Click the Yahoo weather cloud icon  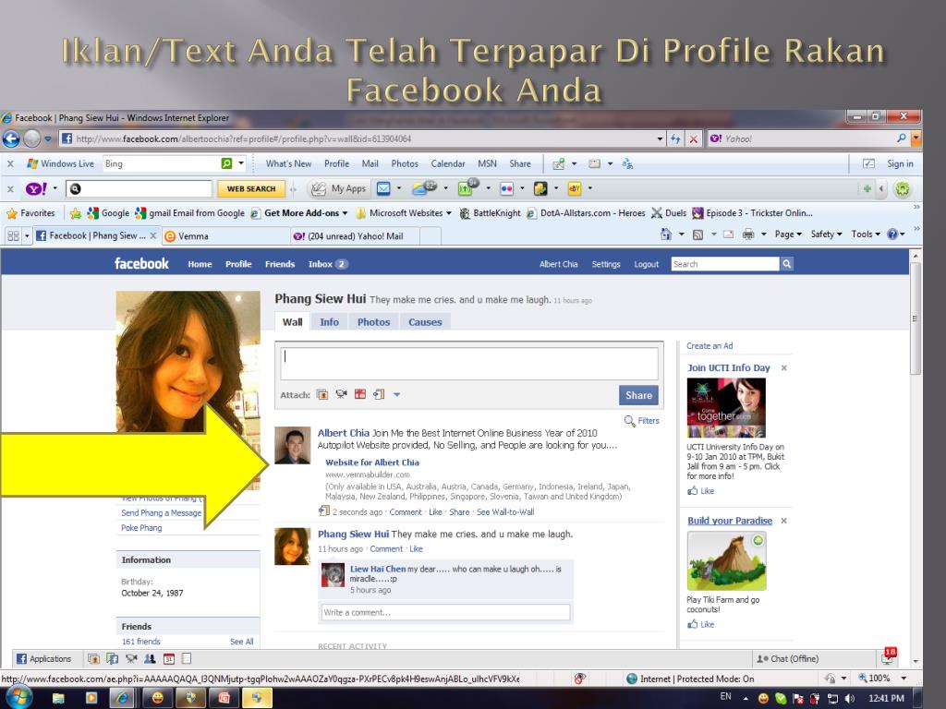click(424, 188)
